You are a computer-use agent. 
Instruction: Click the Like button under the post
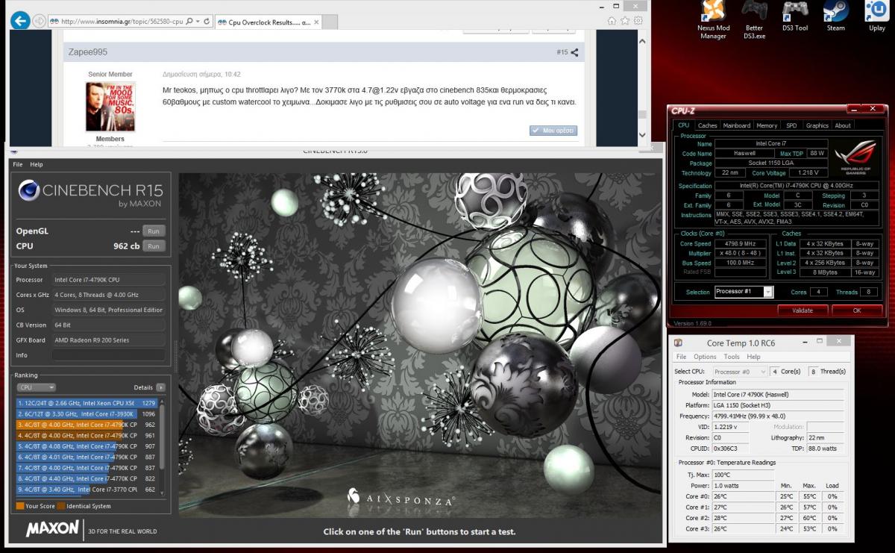[x=553, y=130]
